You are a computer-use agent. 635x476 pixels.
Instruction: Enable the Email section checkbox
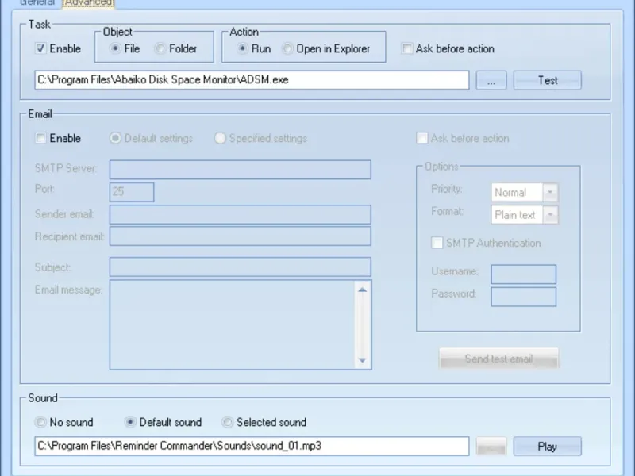tap(40, 138)
